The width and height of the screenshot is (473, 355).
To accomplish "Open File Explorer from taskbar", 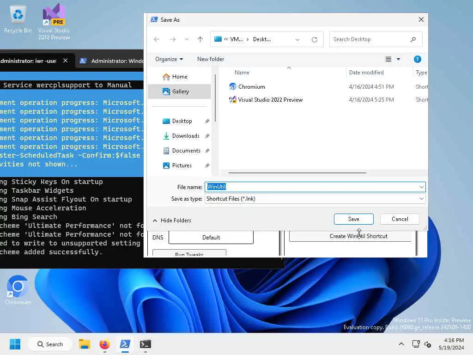I will pos(85,344).
